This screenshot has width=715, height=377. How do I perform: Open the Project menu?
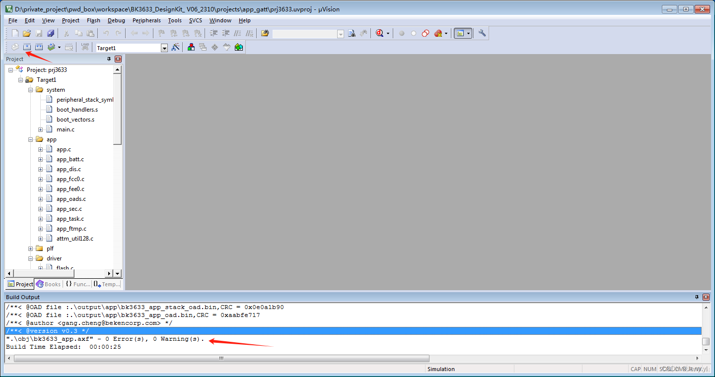[71, 20]
